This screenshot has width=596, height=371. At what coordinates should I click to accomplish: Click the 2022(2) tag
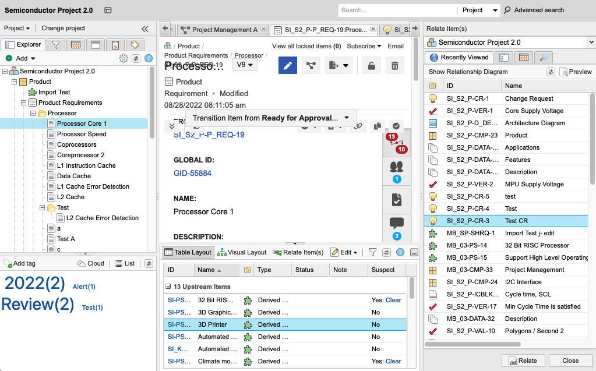click(35, 283)
